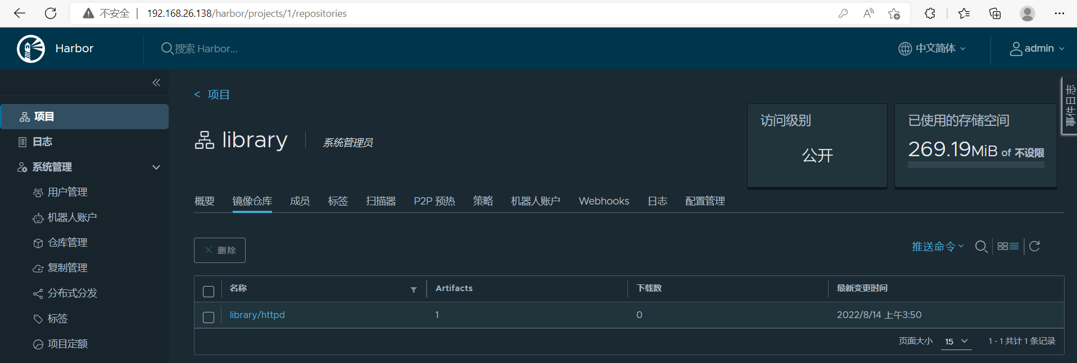
Task: Collapse the 系统管理 section chevron
Action: [156, 167]
